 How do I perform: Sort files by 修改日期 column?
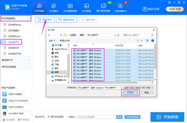[x=119, y=45]
